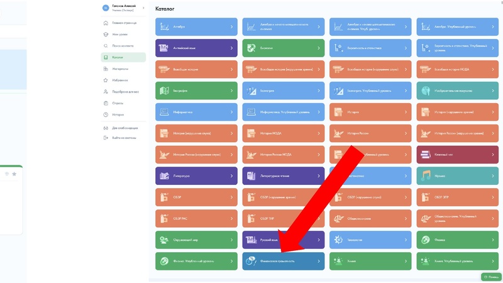Click the Помощь help button
Viewport: 503px width, 283px height.
[492, 276]
